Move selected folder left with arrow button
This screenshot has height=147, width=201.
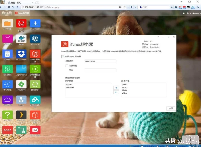pos(116,92)
